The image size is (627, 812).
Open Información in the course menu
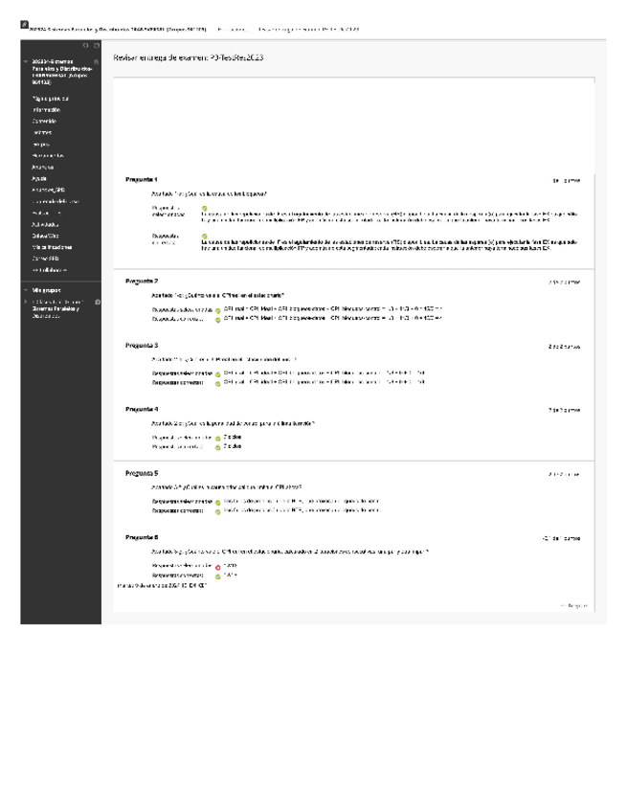(x=46, y=110)
